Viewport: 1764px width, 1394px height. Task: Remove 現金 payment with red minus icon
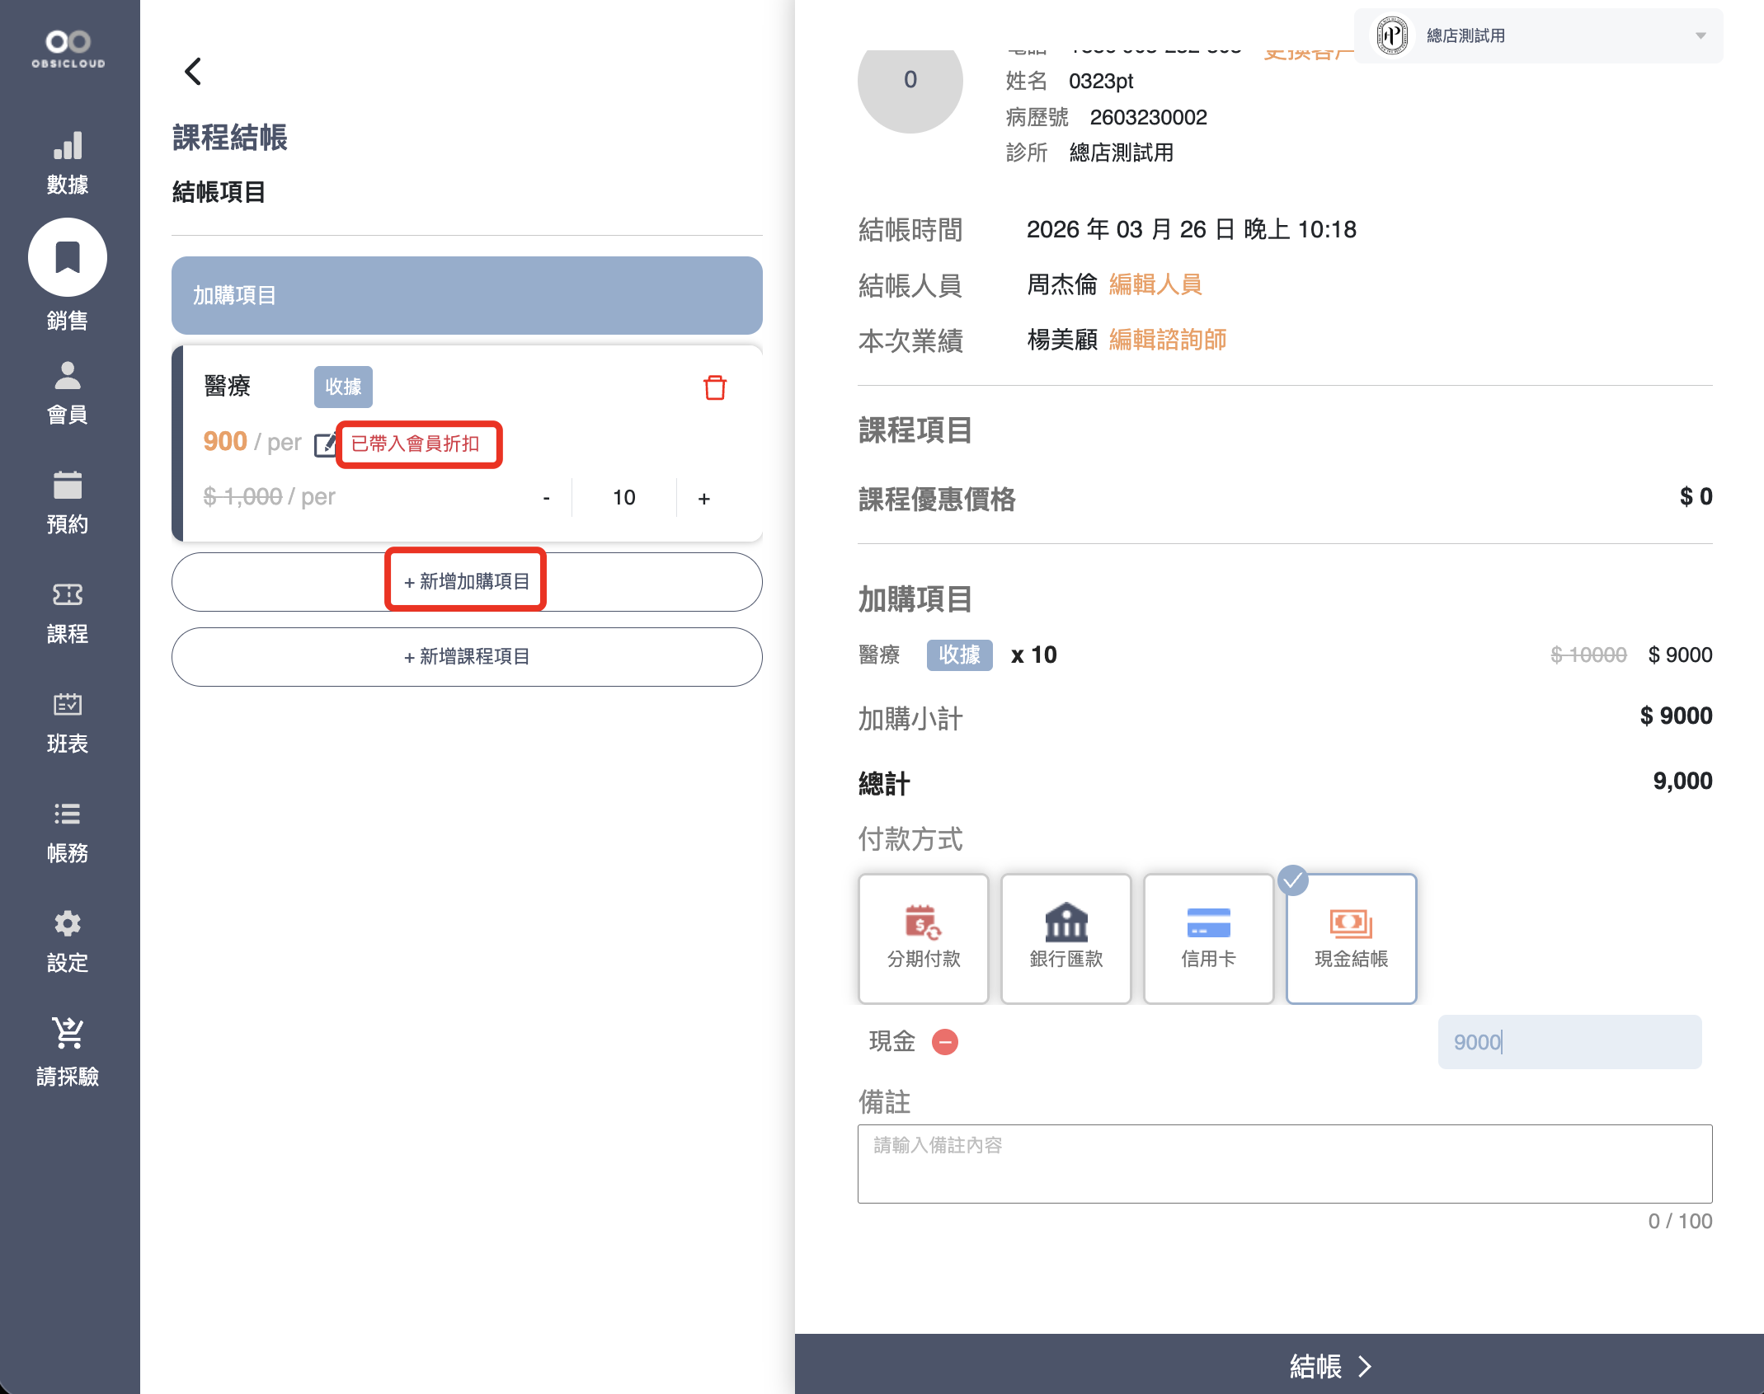point(944,1042)
